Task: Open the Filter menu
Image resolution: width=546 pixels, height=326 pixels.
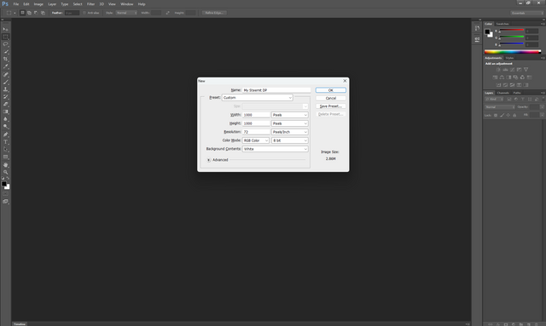Action: 91,4
